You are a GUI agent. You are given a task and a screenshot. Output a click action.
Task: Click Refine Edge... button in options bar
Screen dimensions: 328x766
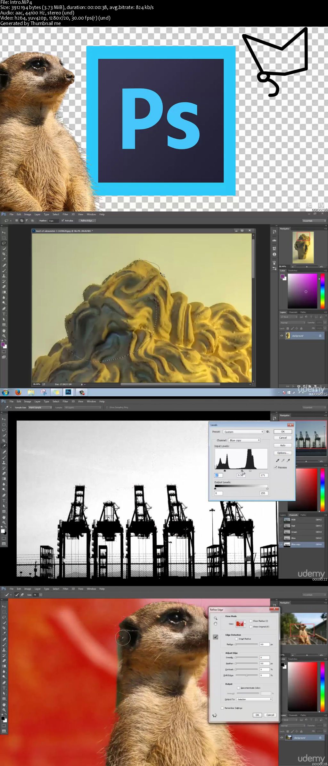(87, 221)
